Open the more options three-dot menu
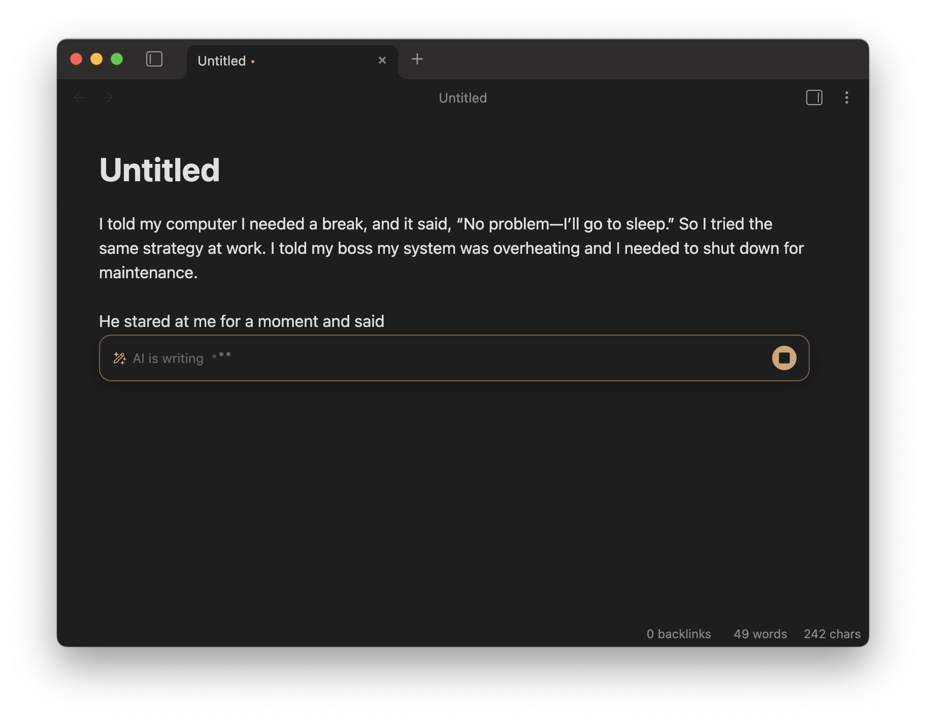The image size is (926, 722). [x=847, y=97]
